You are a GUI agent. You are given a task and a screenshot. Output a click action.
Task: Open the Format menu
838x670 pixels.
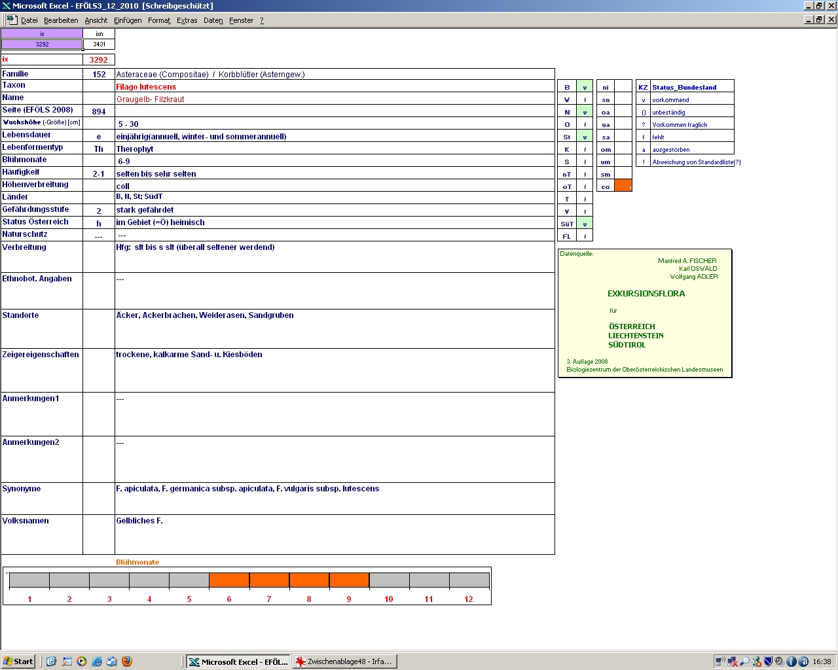tap(159, 20)
